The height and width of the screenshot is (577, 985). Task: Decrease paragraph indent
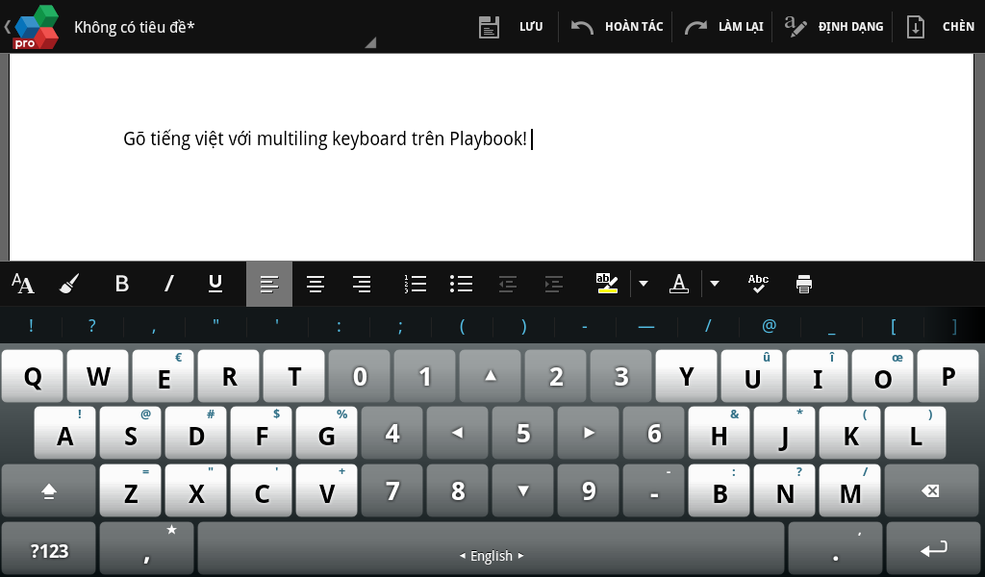click(x=508, y=284)
